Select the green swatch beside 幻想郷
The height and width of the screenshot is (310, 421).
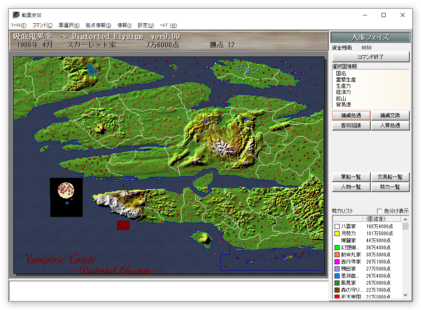(x=337, y=248)
